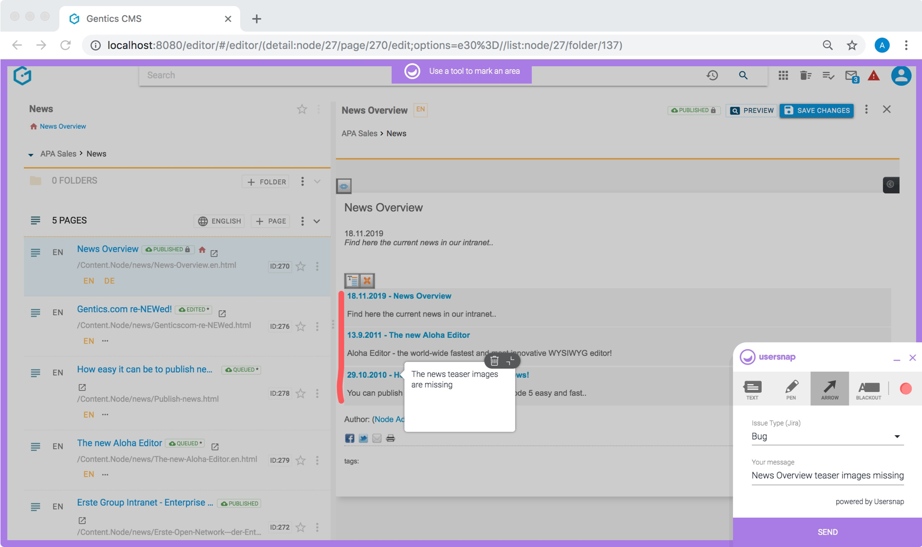Screen dimensions: 922x547
Task: Open the Gentics.com re-NEWed! page
Action: 124,309
